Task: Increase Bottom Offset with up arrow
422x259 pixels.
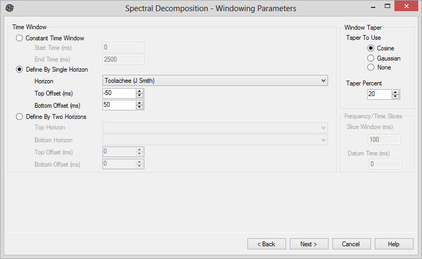Action: coord(140,103)
